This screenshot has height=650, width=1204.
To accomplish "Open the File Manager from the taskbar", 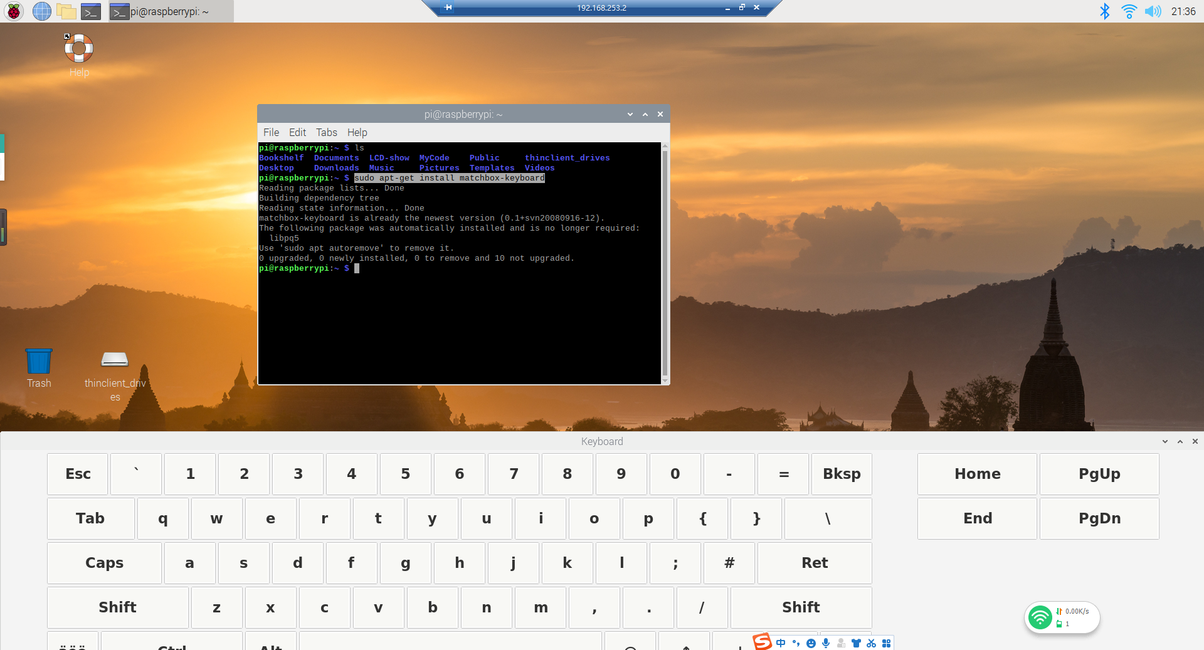I will point(66,11).
